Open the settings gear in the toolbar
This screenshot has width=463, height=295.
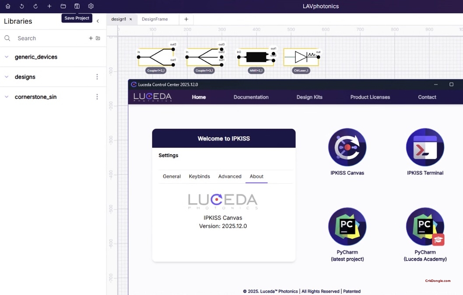(91, 6)
